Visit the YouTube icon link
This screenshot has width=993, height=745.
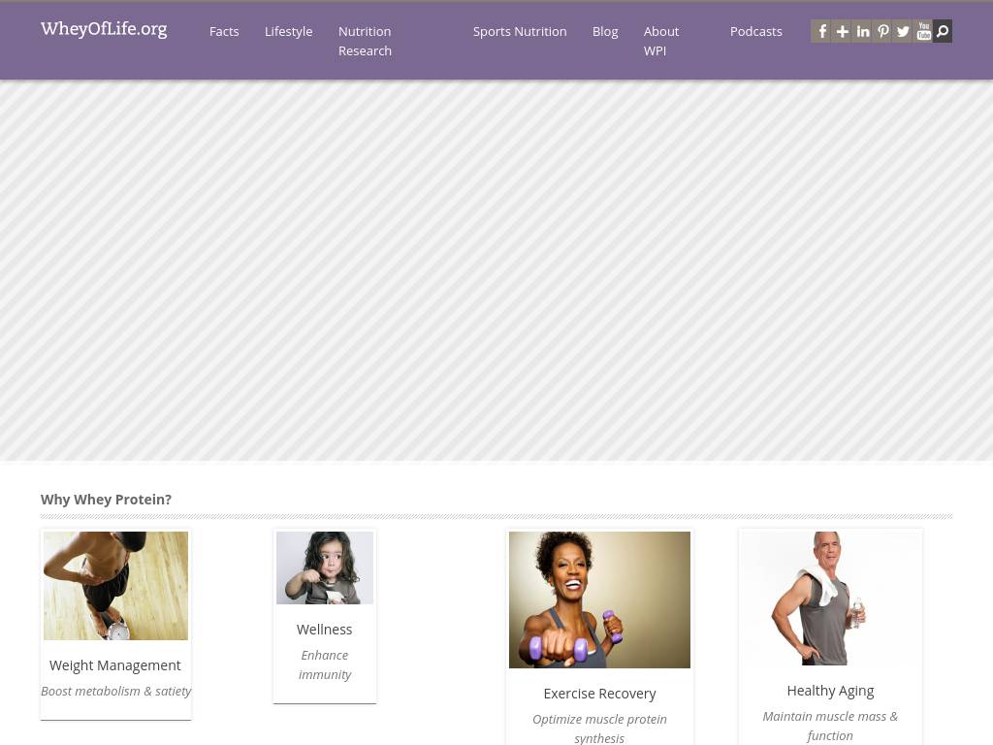923,31
